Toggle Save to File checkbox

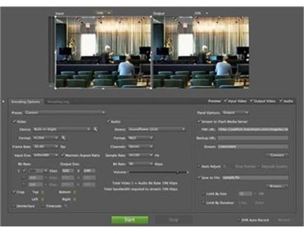pyautogui.click(x=200, y=178)
